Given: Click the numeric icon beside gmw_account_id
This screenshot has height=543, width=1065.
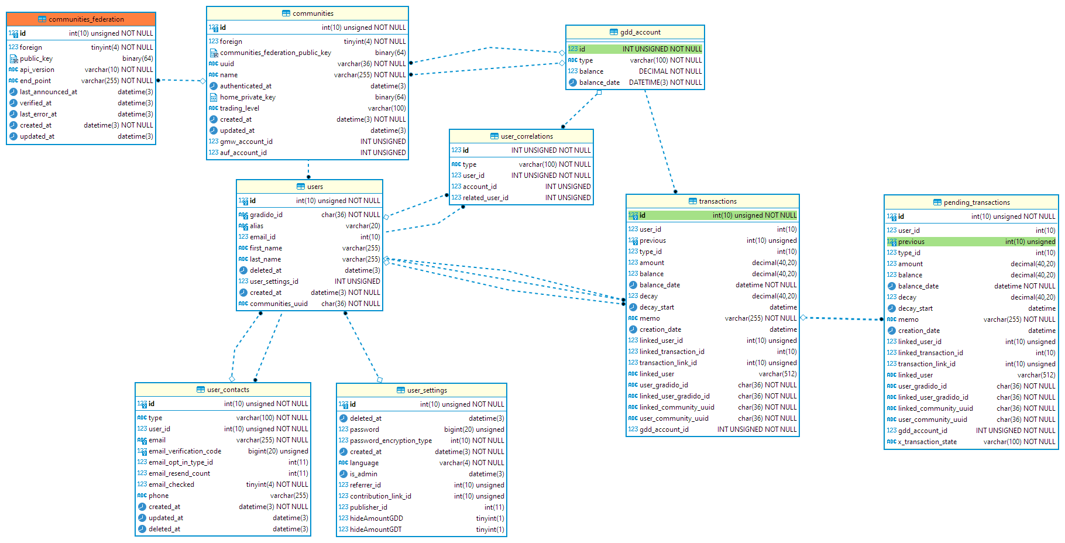Looking at the screenshot, I should [x=214, y=142].
